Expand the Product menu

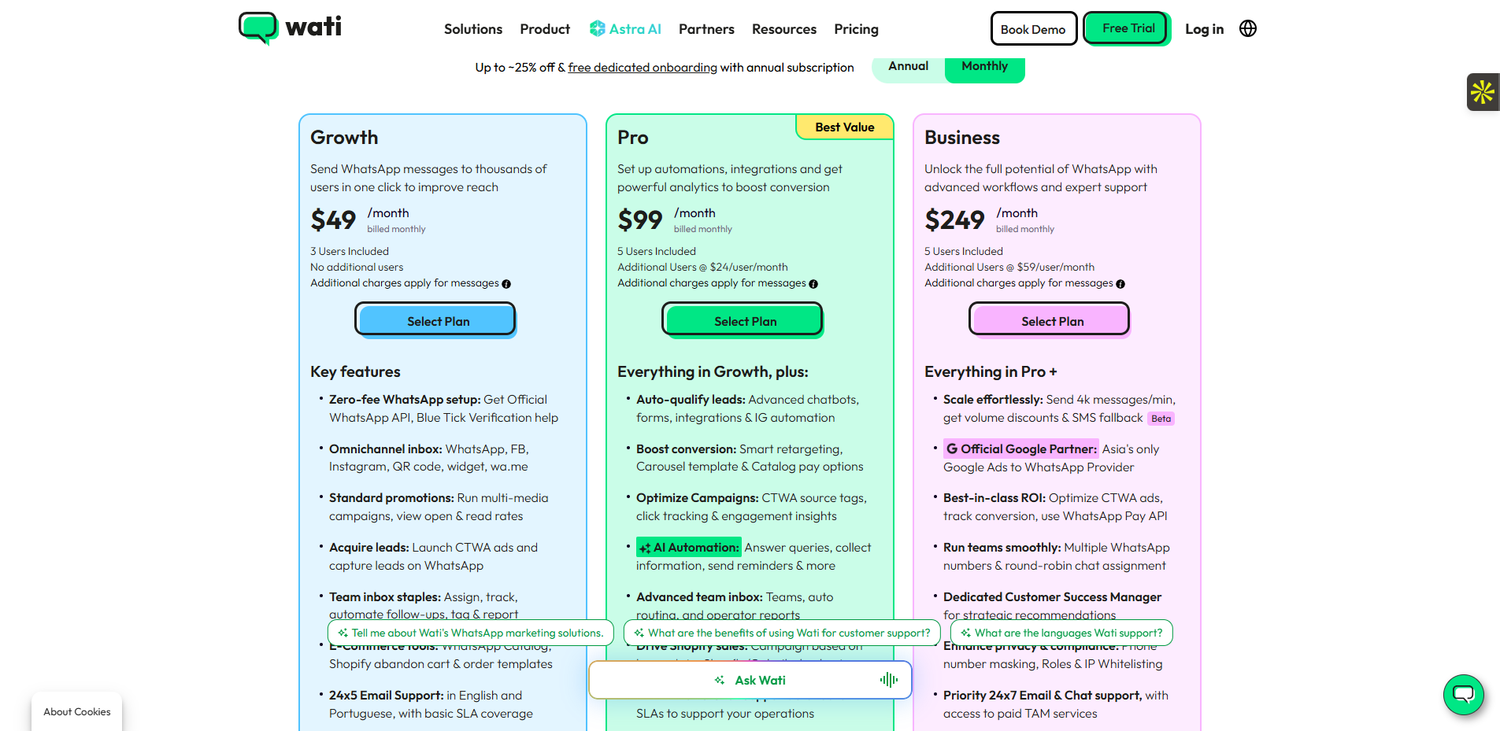pyautogui.click(x=545, y=29)
